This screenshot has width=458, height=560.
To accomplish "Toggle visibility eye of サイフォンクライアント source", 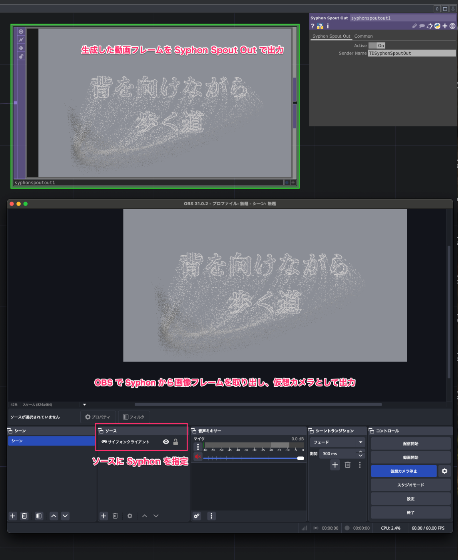I will point(166,442).
